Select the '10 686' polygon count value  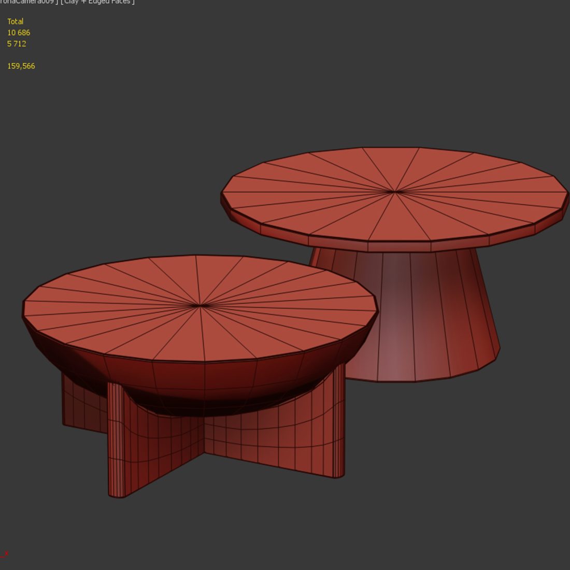[x=19, y=32]
